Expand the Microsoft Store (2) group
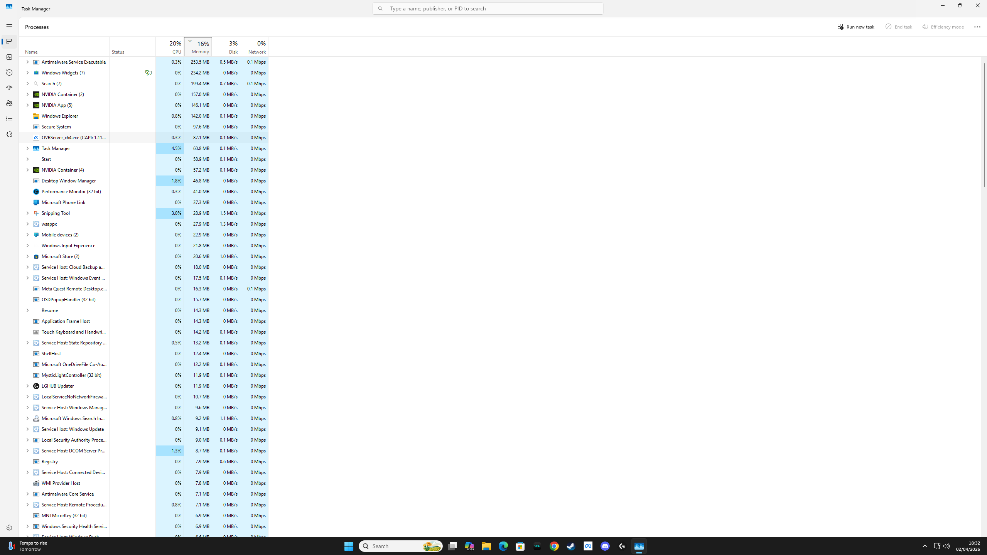The height and width of the screenshot is (555, 987). 27,256
